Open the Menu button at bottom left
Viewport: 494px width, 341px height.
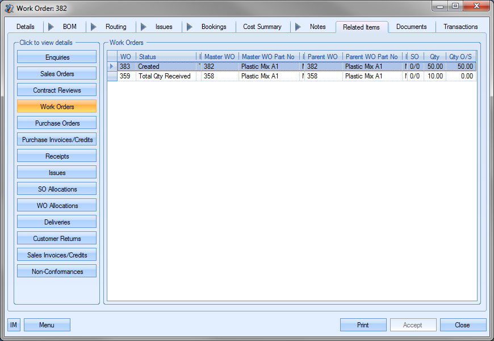[x=47, y=325]
